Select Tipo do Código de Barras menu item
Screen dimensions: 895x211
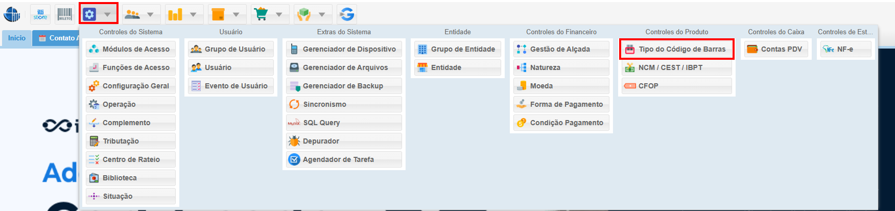[676, 49]
